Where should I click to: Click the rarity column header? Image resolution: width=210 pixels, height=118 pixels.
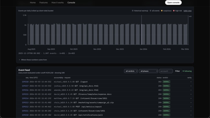pyautogui.click(x=189, y=77)
